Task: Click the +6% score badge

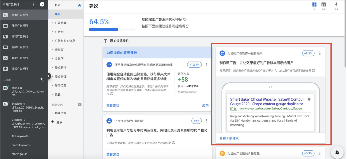Action: tap(197, 121)
